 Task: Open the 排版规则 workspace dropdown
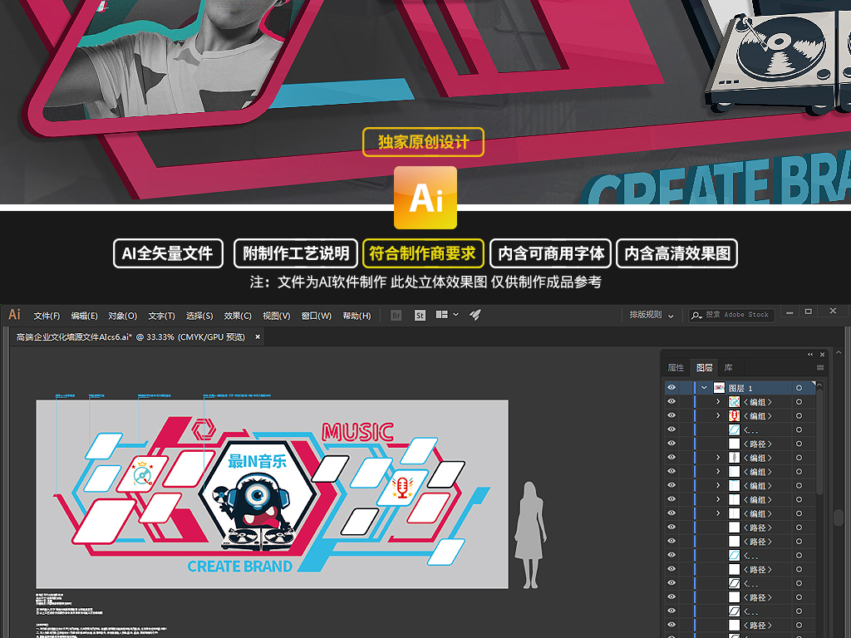point(652,315)
